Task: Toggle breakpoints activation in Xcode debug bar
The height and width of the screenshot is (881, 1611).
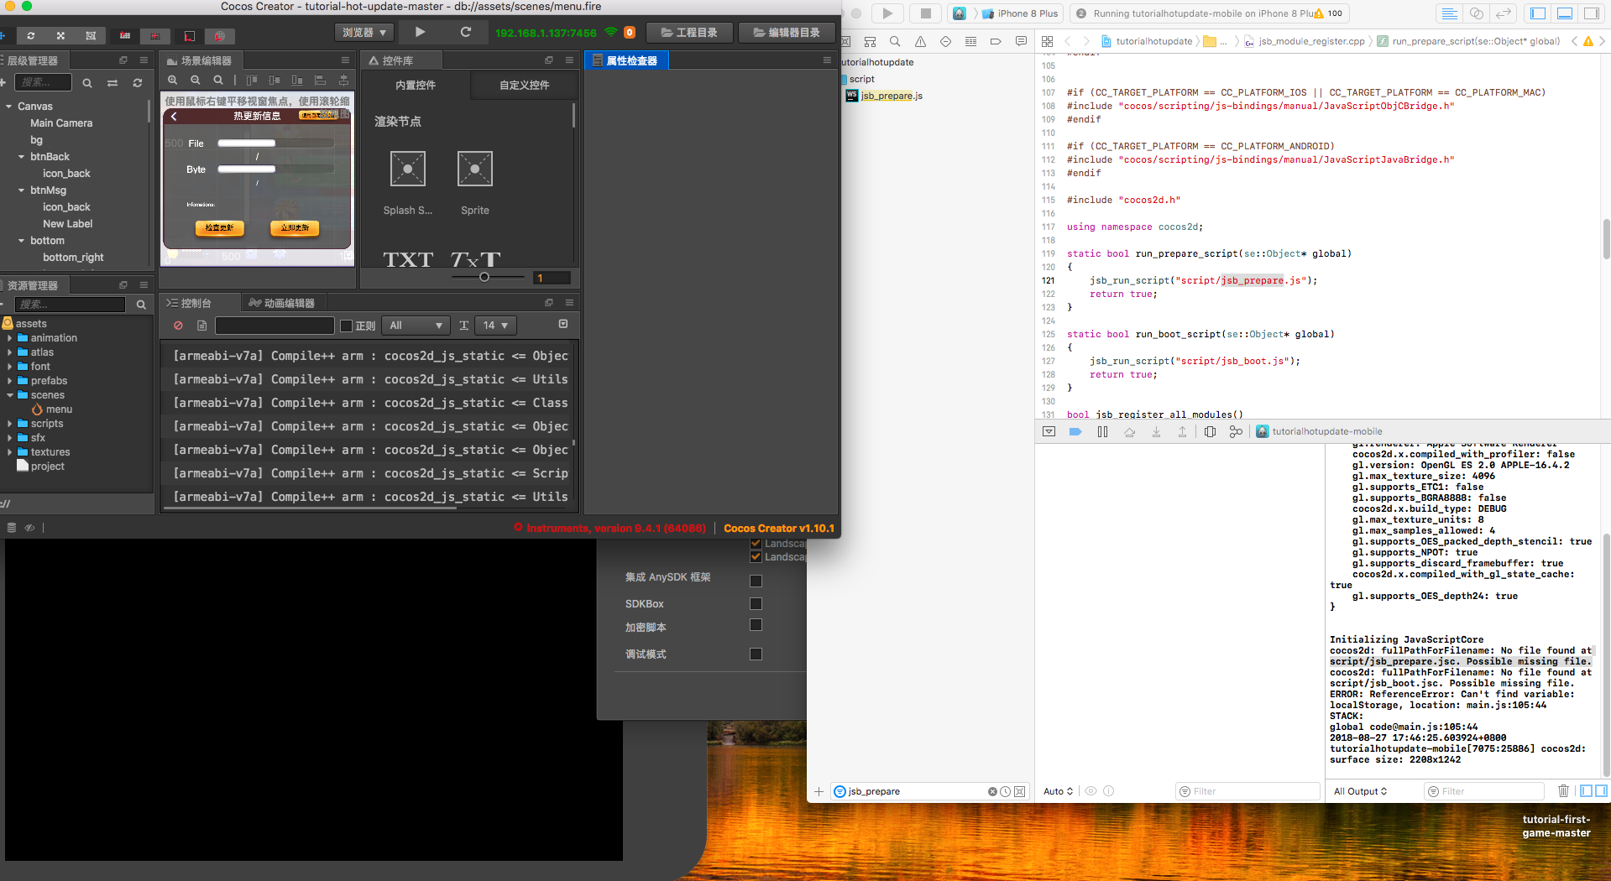Action: pyautogui.click(x=1075, y=431)
